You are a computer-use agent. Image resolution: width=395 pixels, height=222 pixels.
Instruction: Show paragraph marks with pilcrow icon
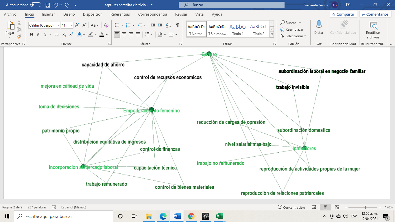tap(177, 25)
